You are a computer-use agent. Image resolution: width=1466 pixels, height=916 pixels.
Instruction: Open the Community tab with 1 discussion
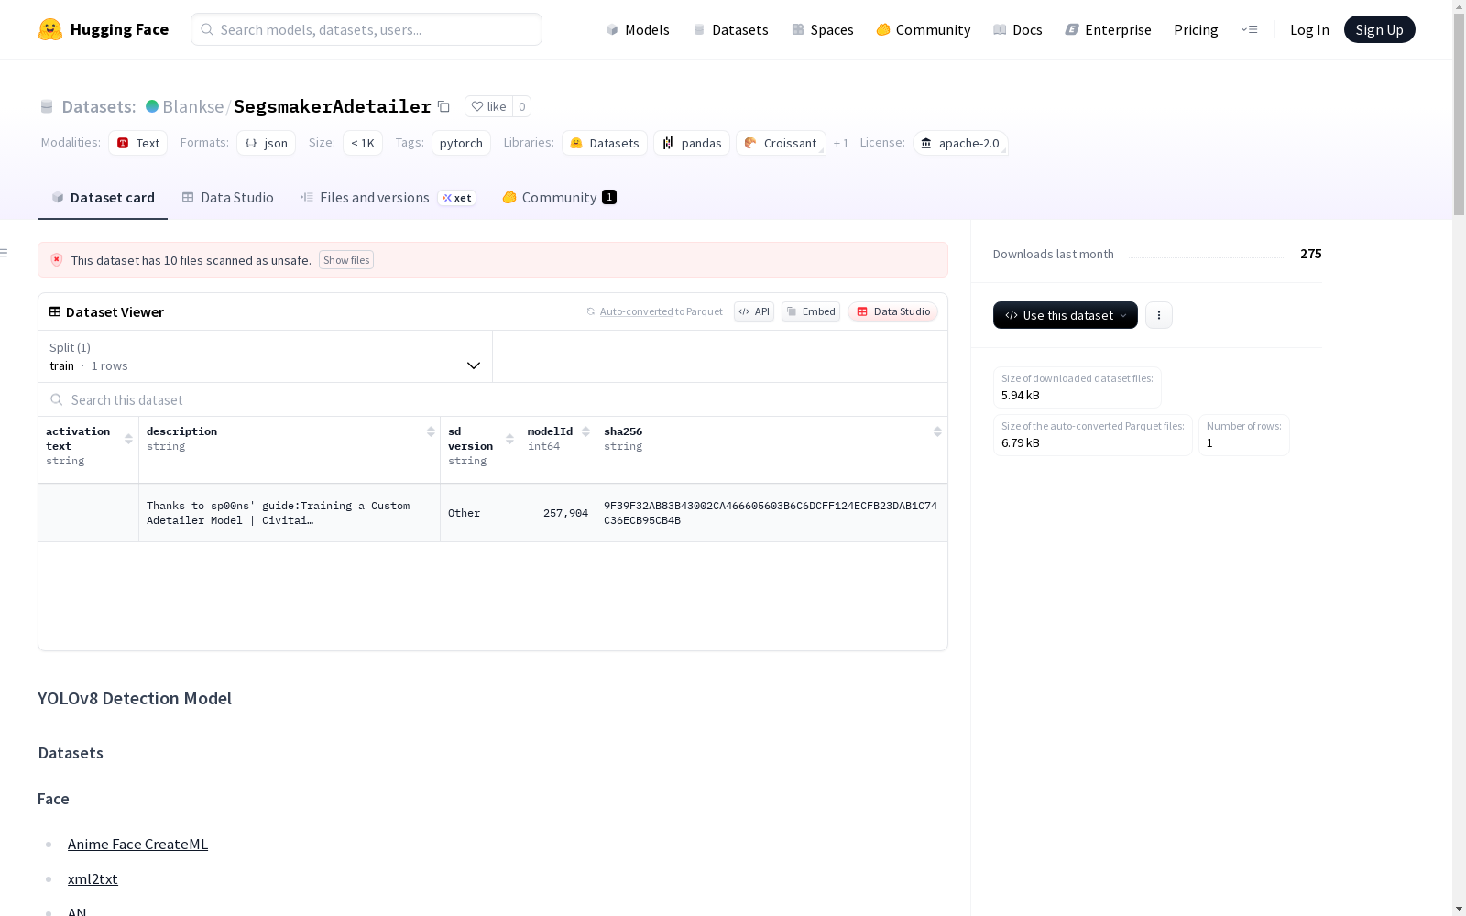click(x=560, y=198)
